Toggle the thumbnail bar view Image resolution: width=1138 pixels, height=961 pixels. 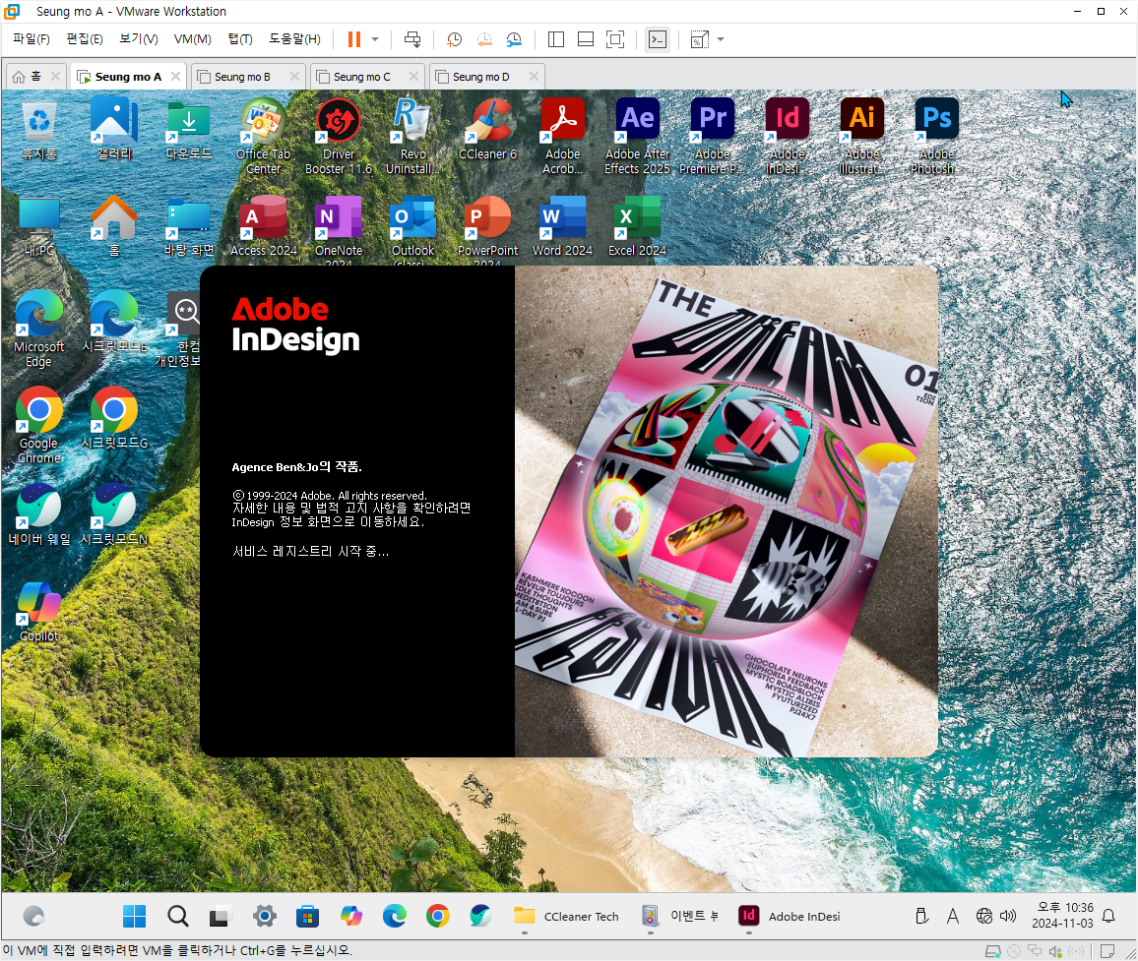point(586,39)
